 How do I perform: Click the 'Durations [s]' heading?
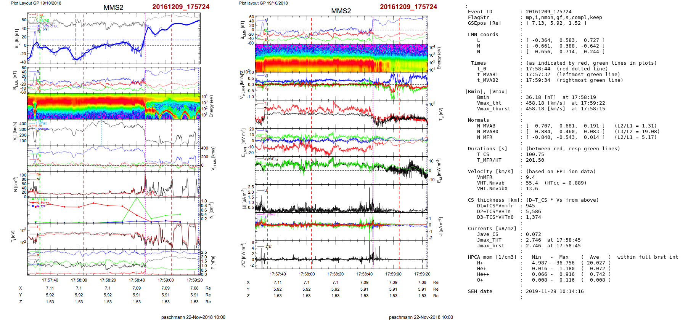point(488,149)
